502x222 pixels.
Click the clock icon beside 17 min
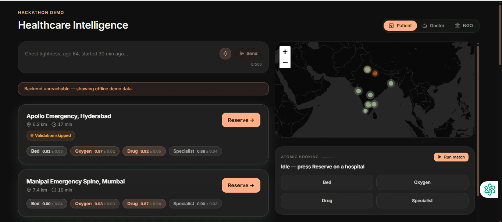pos(54,124)
